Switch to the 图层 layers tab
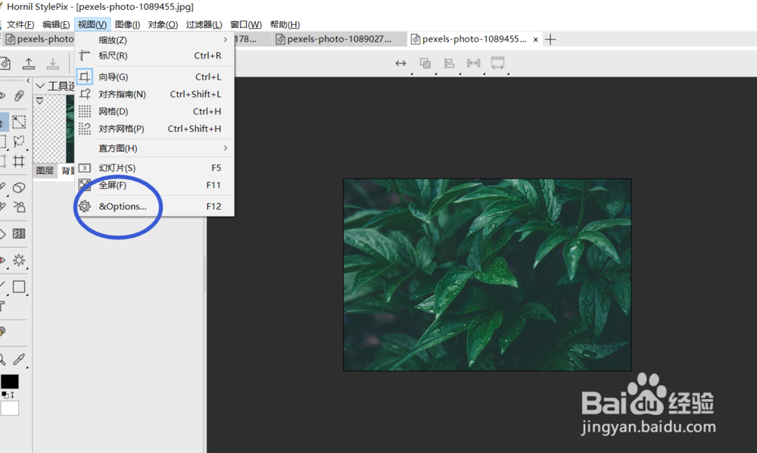 click(x=45, y=170)
